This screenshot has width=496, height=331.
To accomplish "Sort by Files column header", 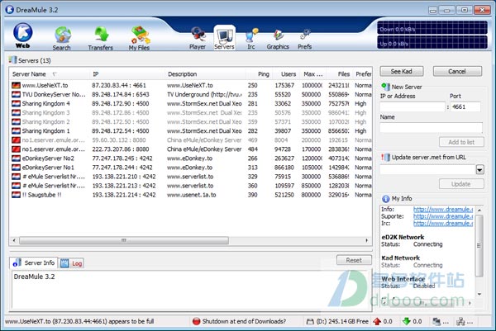I will [x=340, y=74].
